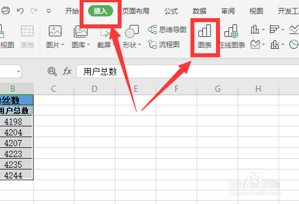Viewport: 299px width, 204px height.
Task: Click the redo arrow icon
Action: point(34,11)
